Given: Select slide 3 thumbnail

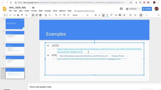Looking at the screenshot, I should (15, 48).
